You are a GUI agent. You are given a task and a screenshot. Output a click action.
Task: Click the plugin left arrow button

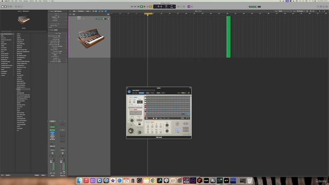[x=184, y=124]
